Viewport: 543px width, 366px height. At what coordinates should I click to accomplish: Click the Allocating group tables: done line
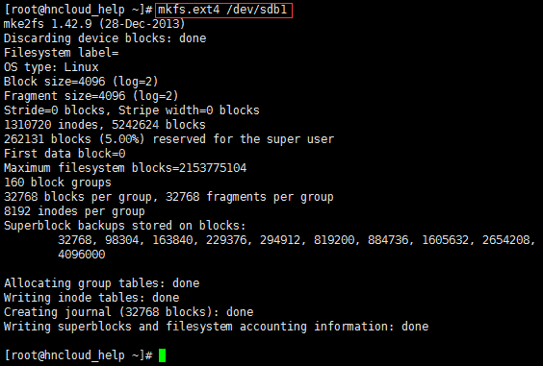(101, 283)
